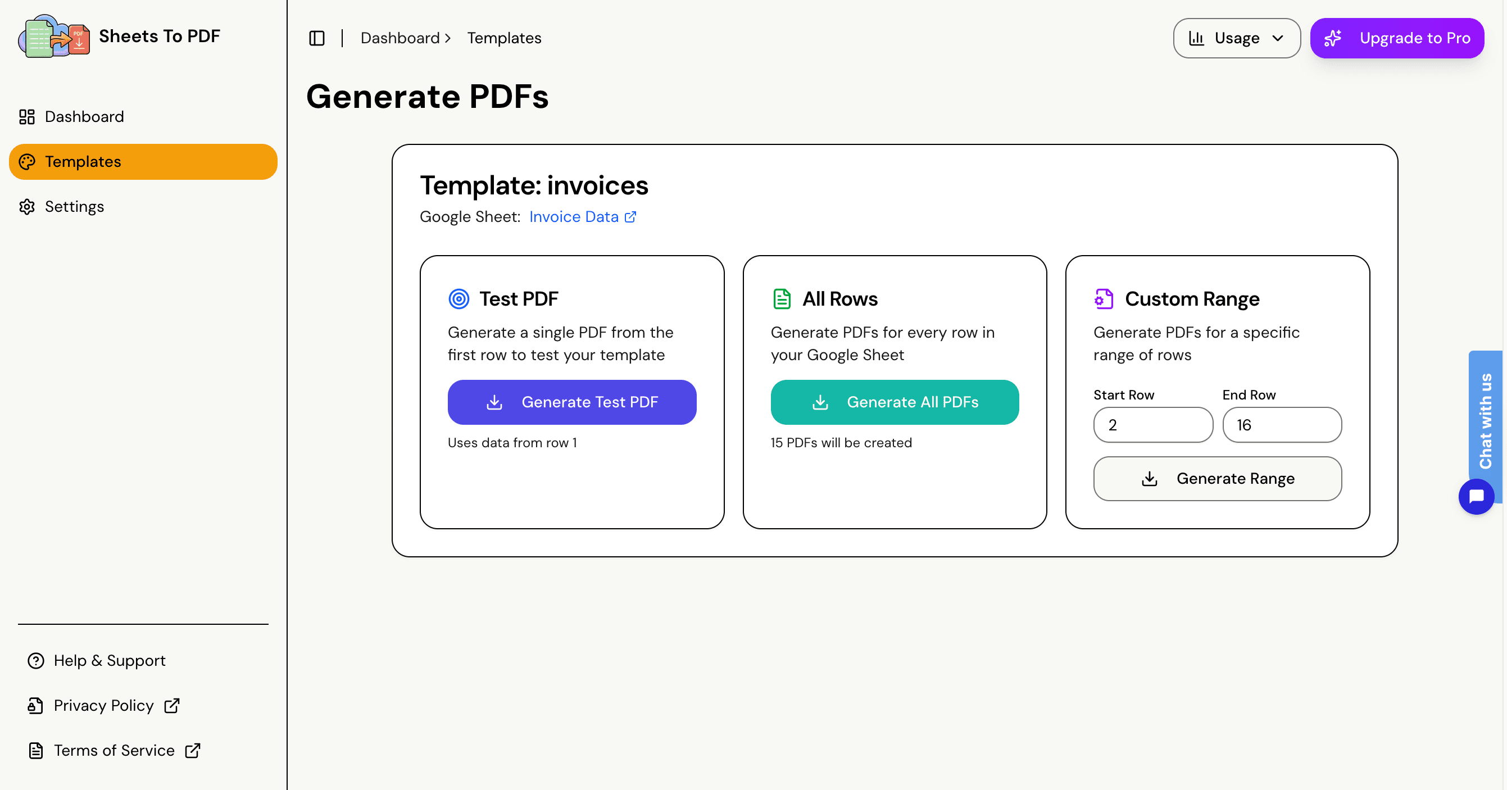Open Dashboard from the sidebar menu
This screenshot has height=790, width=1507.
coord(84,116)
